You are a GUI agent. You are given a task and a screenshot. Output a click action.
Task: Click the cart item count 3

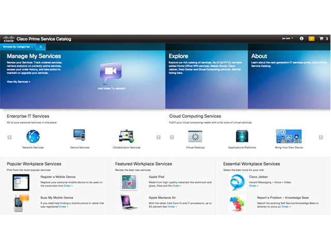click(326, 39)
